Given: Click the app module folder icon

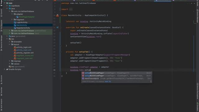Looking at the screenshot, I should pyautogui.click(x=7, y=3).
